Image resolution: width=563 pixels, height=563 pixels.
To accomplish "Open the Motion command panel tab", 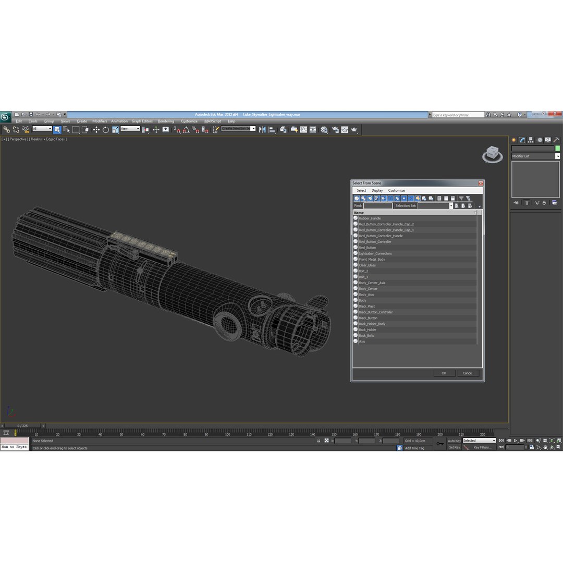I will 540,140.
